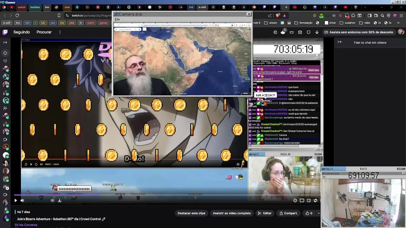Image resolution: width=406 pixels, height=228 pixels.
Task: Open Twitch whispers chat bubble icon
Action: point(308,32)
